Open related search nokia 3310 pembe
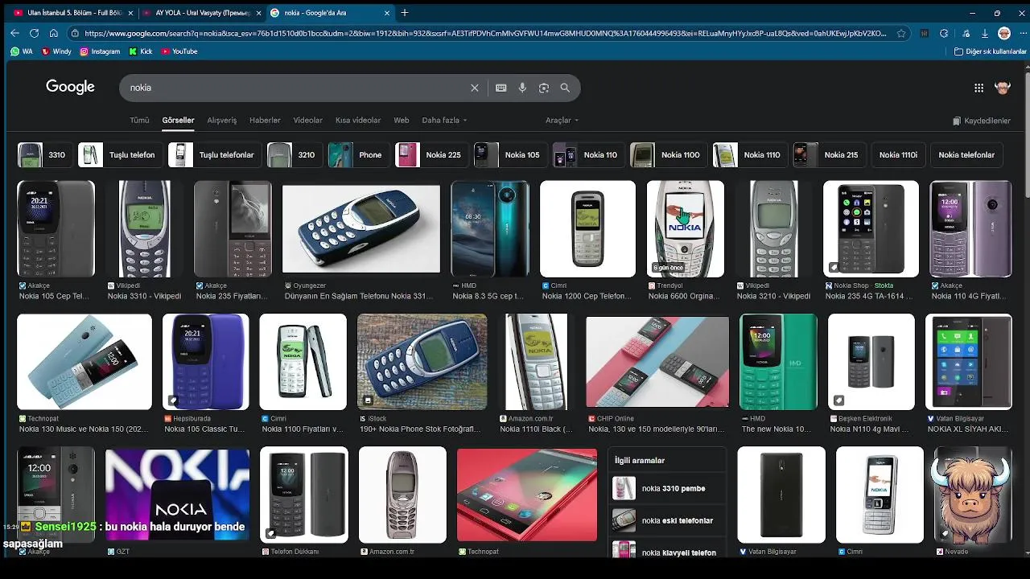 click(667, 488)
